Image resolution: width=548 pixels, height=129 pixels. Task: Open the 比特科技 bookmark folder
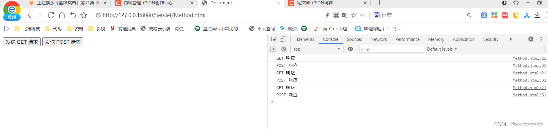tap(27, 29)
